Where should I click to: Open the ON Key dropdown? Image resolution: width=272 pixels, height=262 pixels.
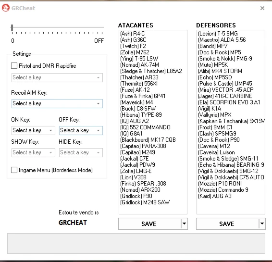33,130
